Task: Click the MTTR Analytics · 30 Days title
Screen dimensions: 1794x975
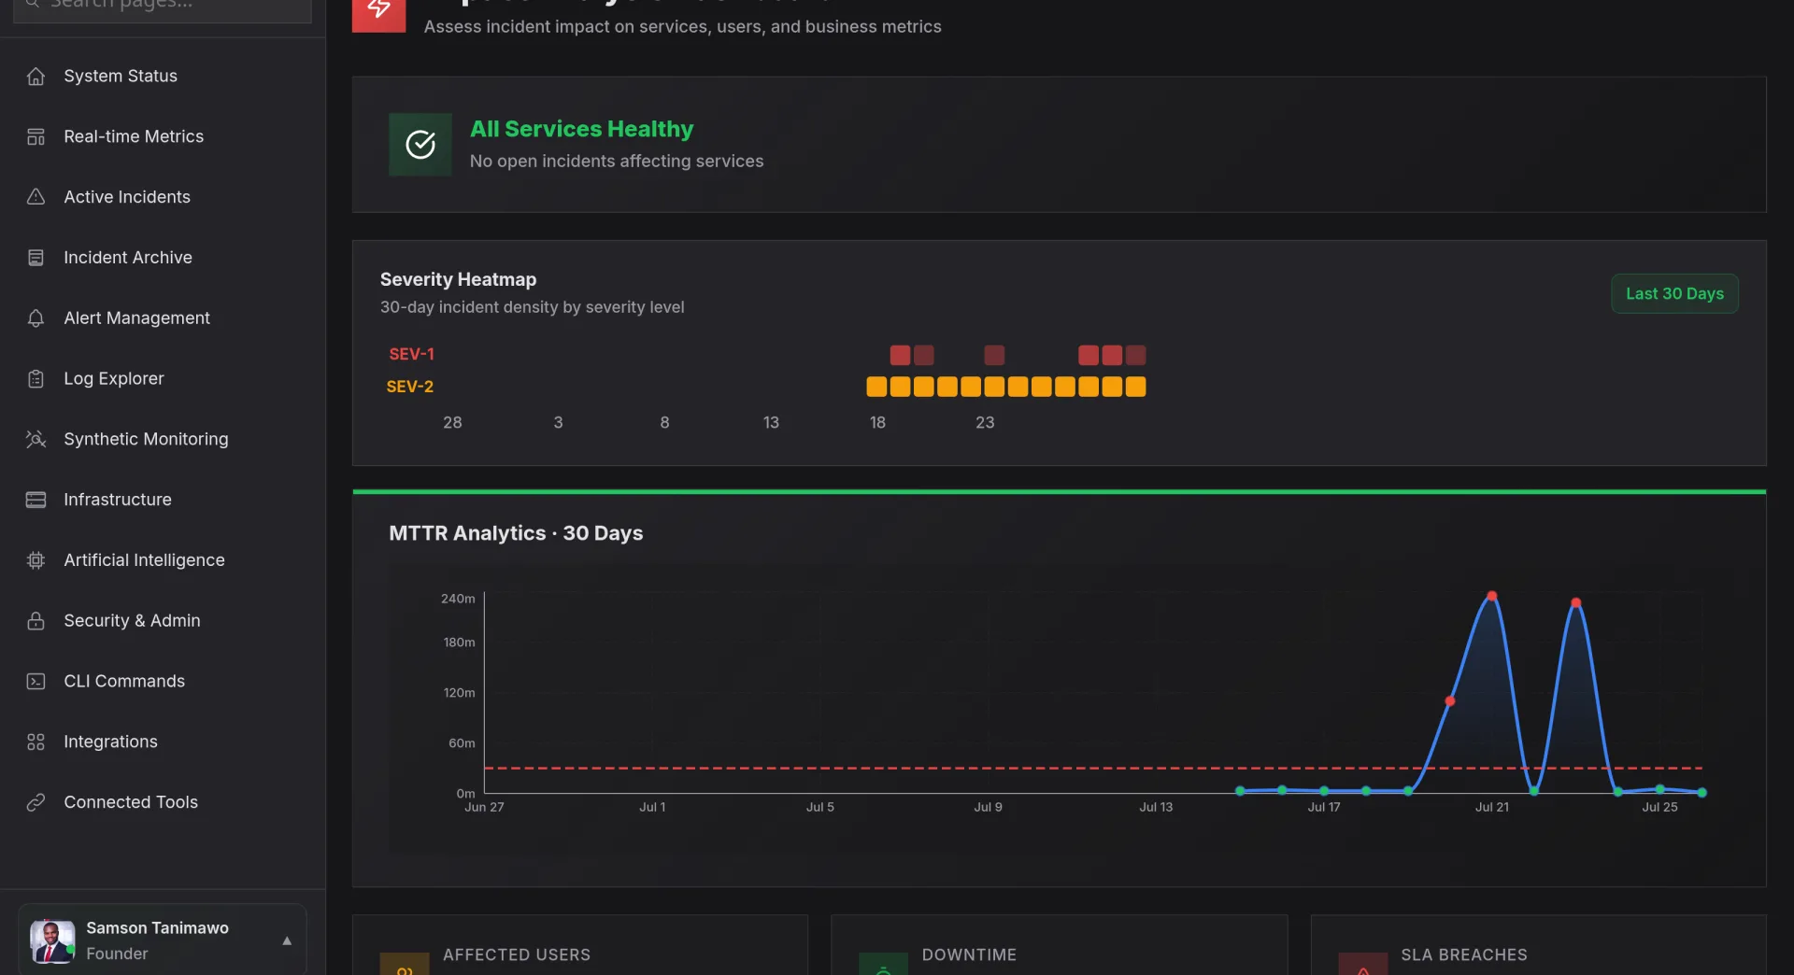Action: pyautogui.click(x=516, y=533)
